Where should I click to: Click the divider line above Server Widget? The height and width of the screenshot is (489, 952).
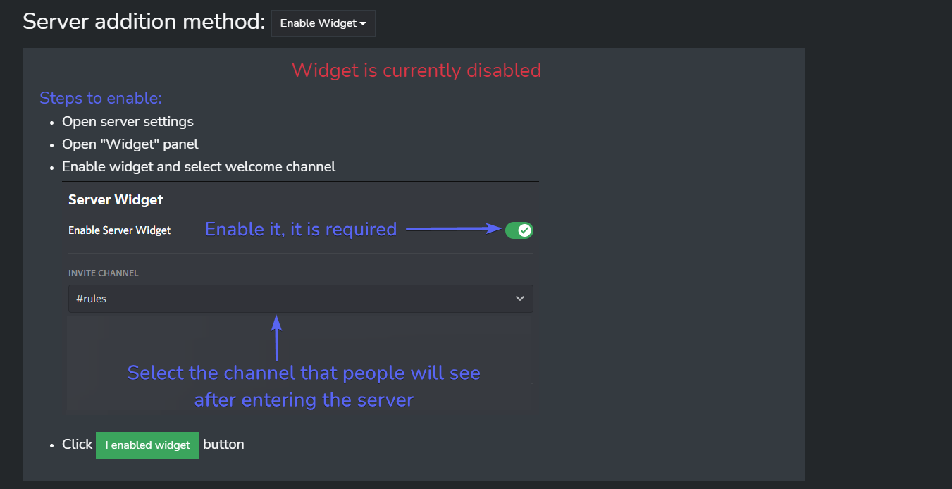point(300,180)
